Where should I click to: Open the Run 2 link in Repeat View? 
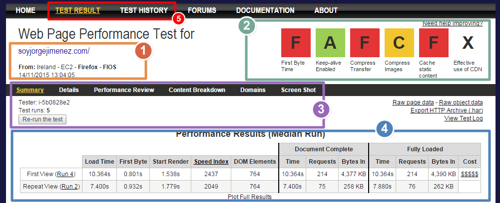pyautogui.click(x=69, y=187)
